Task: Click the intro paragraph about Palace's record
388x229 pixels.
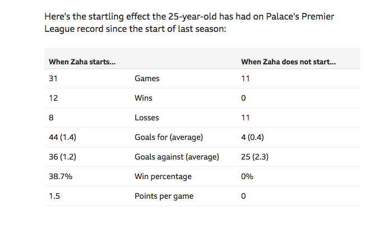Action: pos(190,23)
